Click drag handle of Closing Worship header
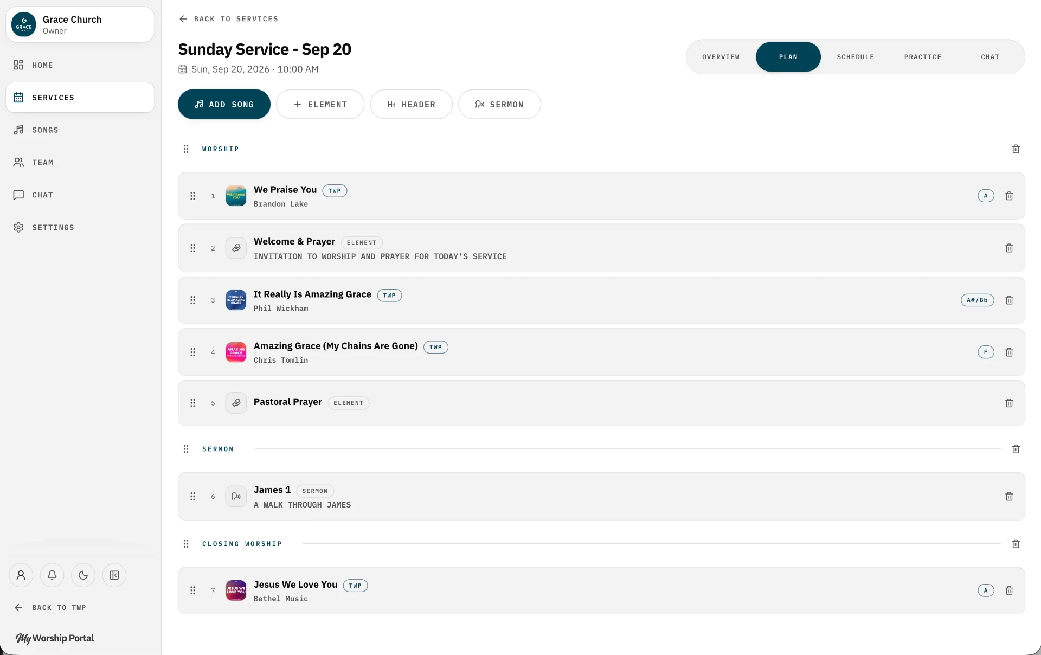 186,543
